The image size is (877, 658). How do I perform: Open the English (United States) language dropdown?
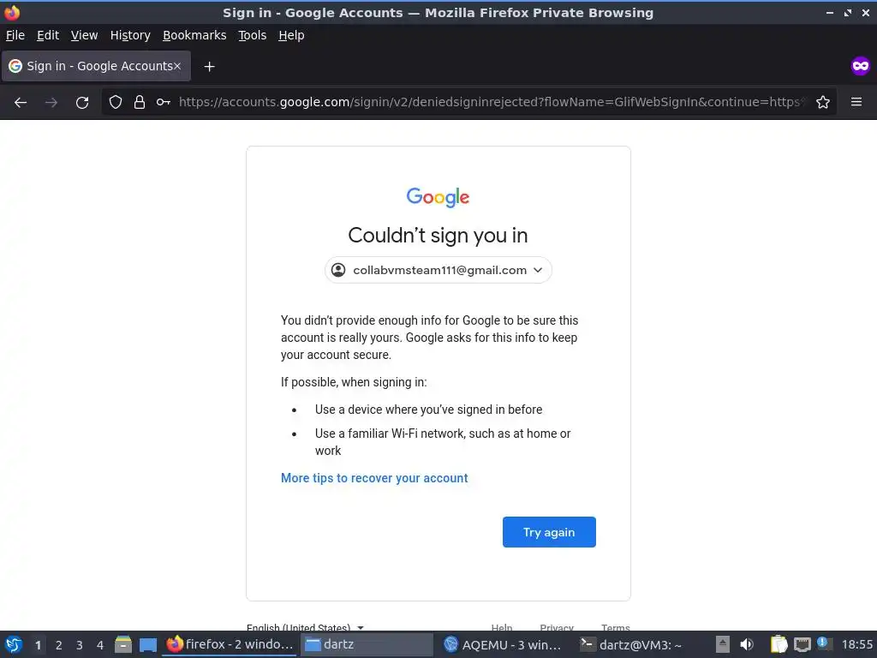pyautogui.click(x=306, y=627)
